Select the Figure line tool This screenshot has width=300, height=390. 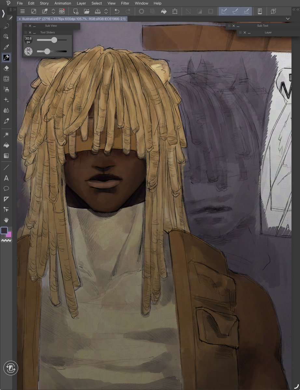(6, 168)
